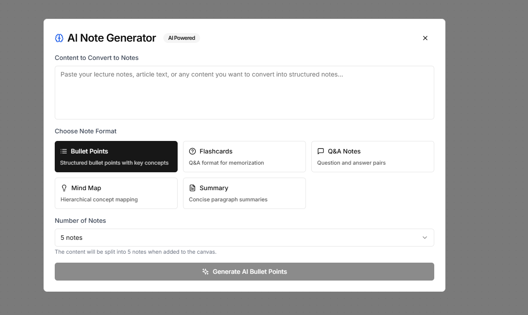Image resolution: width=528 pixels, height=315 pixels.
Task: Pick the Q&A Notes format option
Action: (x=373, y=157)
